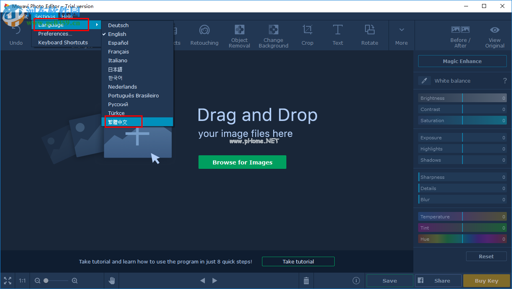Choose 日本語 language
This screenshot has height=289, width=512.
(137, 69)
